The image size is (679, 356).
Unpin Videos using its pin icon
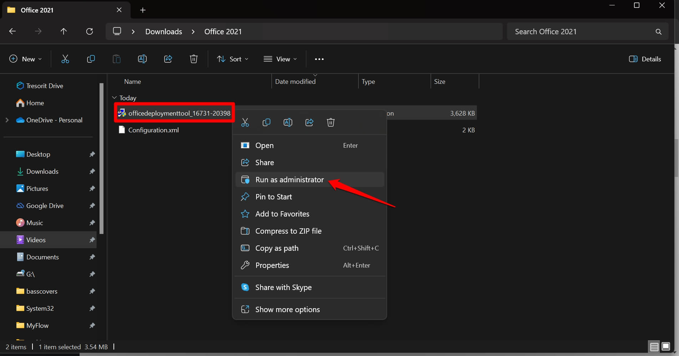[92, 240]
